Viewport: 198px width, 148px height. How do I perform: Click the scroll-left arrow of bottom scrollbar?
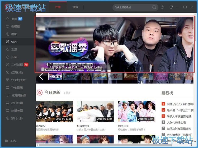click(37, 145)
